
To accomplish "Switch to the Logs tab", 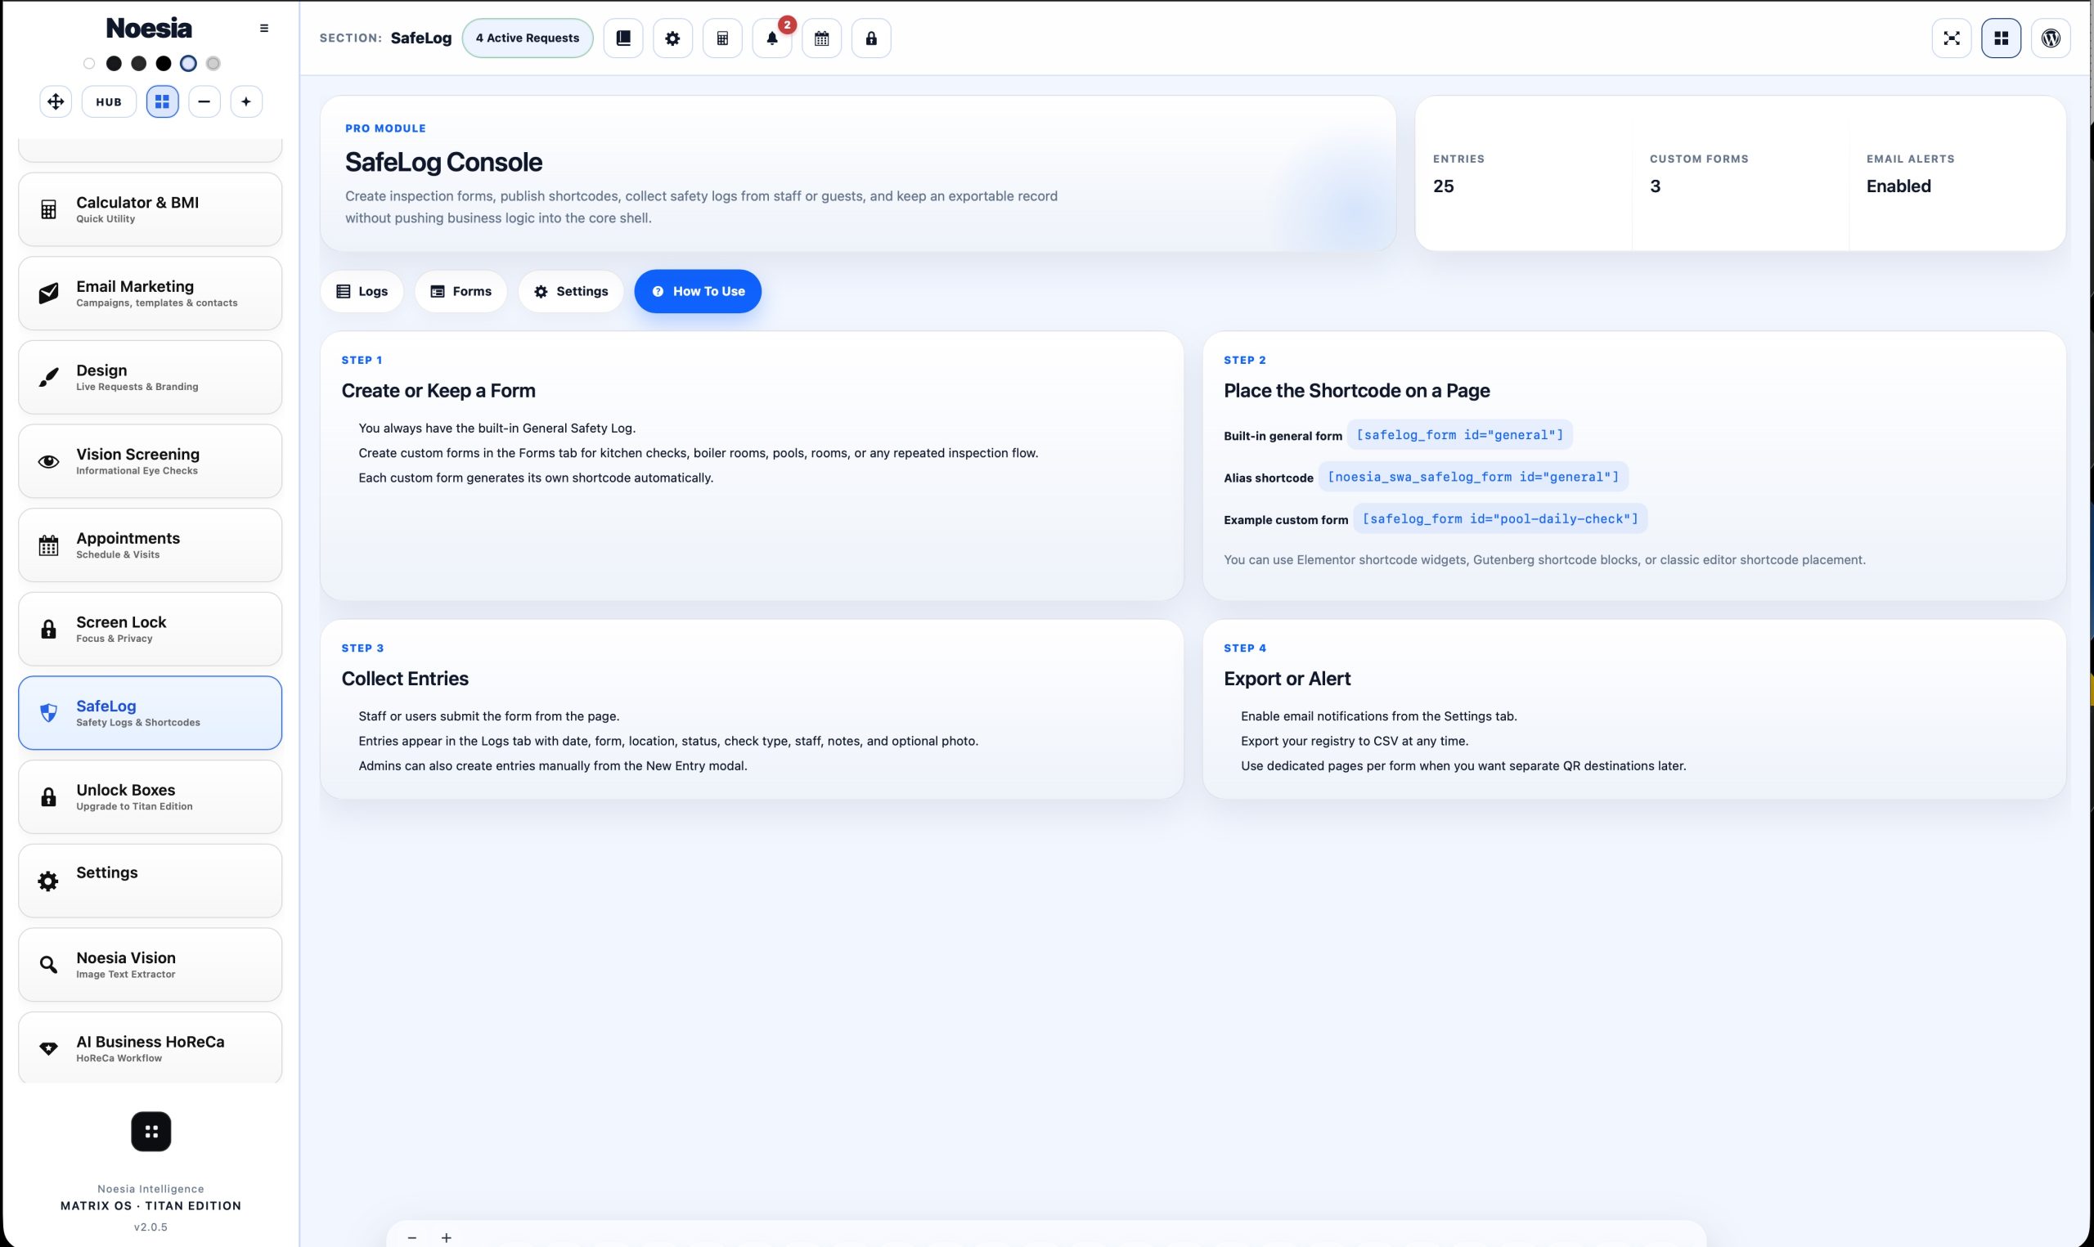I will click(x=362, y=292).
